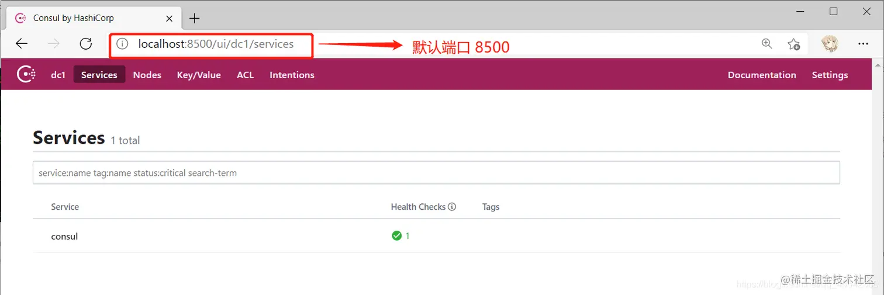Open the Nodes page

147,75
